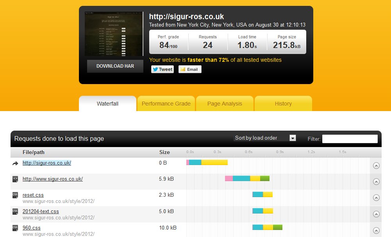Click the CSS file icon beside 960.css
Viewport: 391px width, 237px height.
[x=15, y=228]
